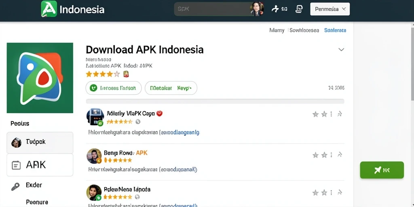Click the RdewNena Iapoda reviewer name
Screen dimensions: 414x207
click(x=127, y=189)
